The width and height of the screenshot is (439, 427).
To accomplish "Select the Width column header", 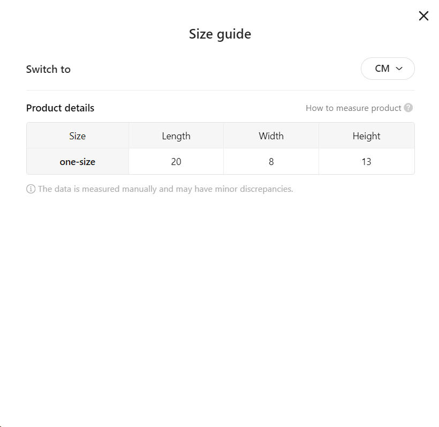I will (271, 136).
